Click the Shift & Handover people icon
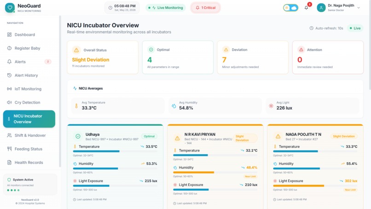 [x=9, y=135]
